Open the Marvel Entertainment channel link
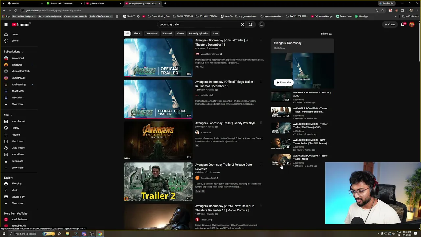 click(x=210, y=54)
